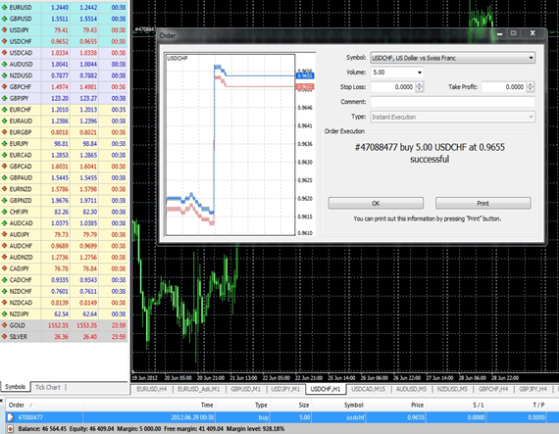Select the NZDCAD row in Market Watch
Image resolution: width=559 pixels, height=434 pixels.
pyautogui.click(x=64, y=303)
